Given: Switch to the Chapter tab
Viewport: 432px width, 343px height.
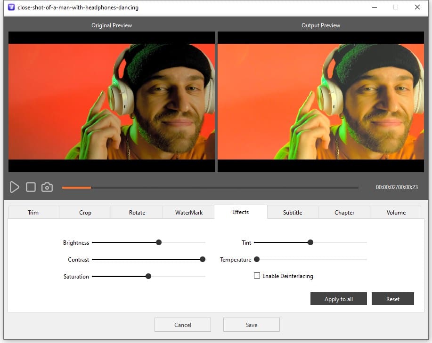Looking at the screenshot, I should pyautogui.click(x=344, y=213).
